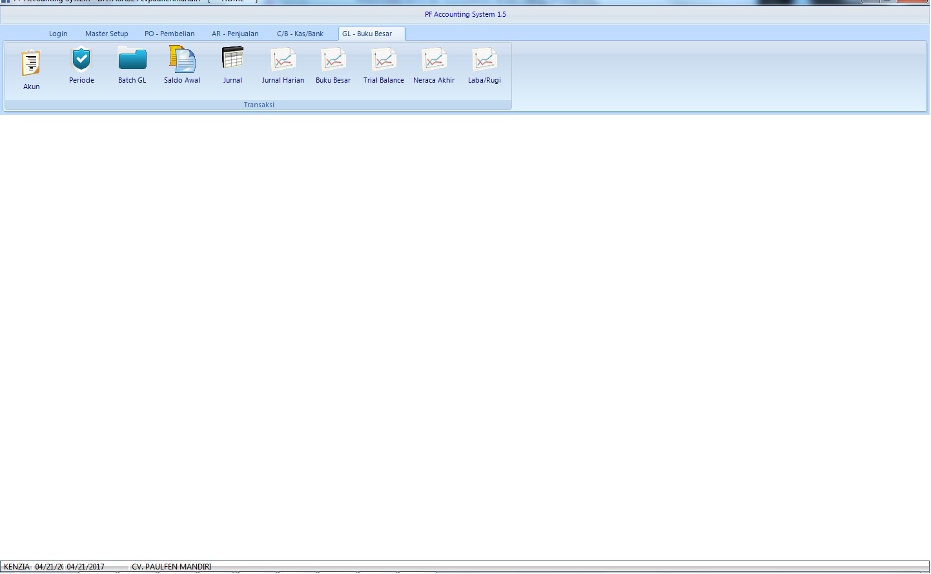Open the Master Setup tab
931x574 pixels.
107,34
